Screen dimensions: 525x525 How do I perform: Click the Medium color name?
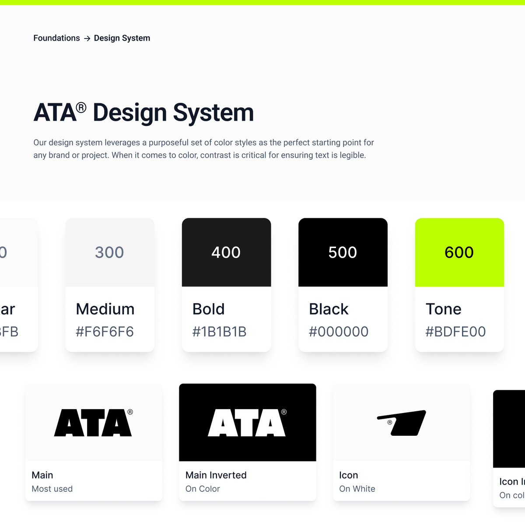[105, 309]
